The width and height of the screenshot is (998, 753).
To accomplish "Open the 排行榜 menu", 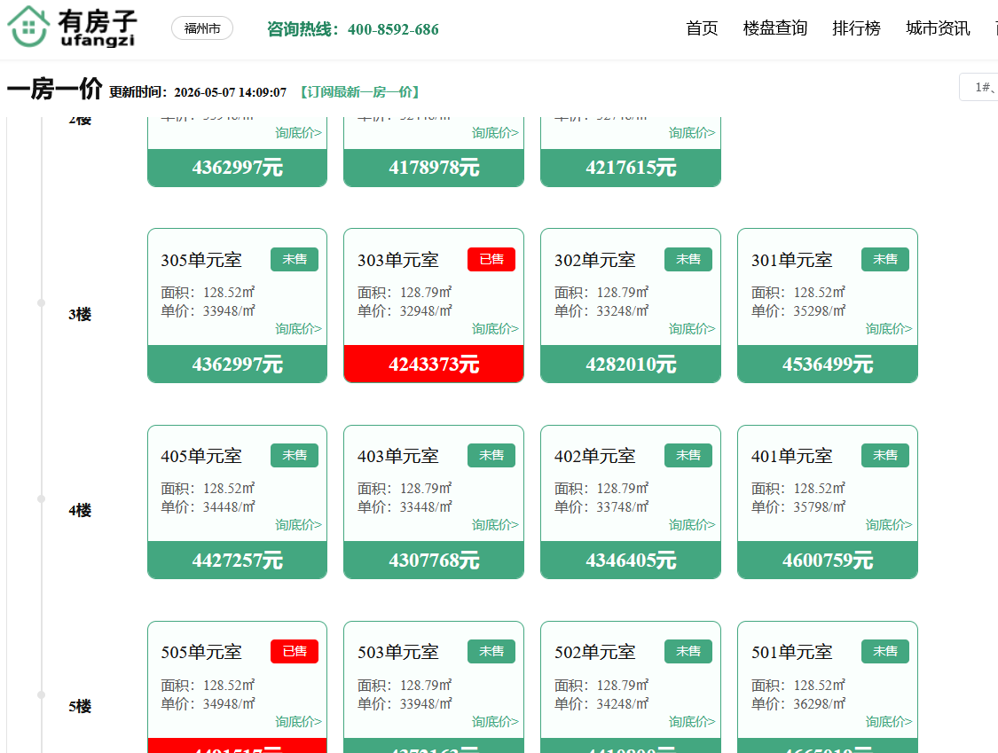I will (x=856, y=28).
